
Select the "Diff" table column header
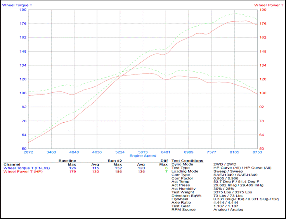(164, 161)
